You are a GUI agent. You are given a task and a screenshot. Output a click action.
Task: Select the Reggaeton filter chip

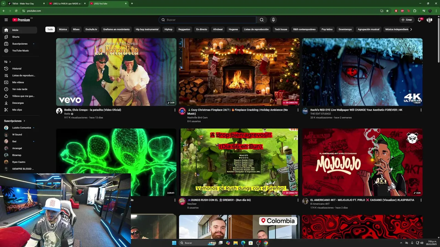coord(184,30)
